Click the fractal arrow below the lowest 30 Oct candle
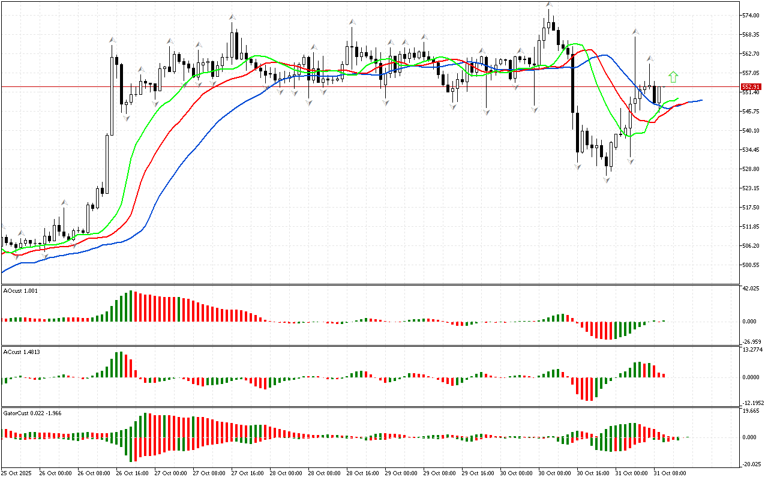Screen dimensions: 768x480 [607, 179]
